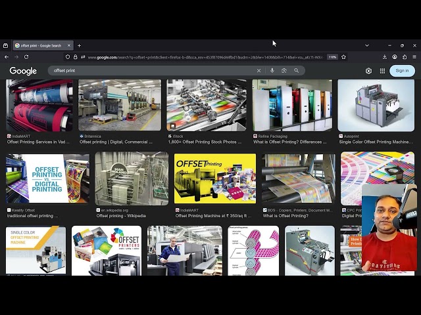The image size is (421, 315).
Task: Open the Offset Printers logo image
Action: coord(107,251)
